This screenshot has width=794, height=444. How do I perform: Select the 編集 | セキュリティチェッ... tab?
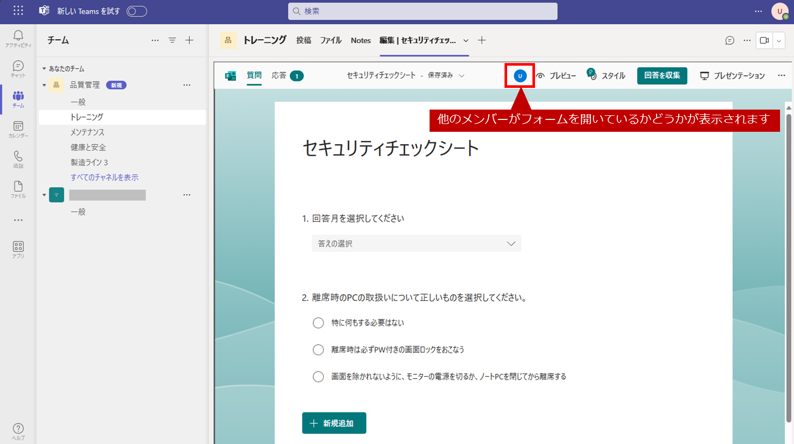[418, 40]
